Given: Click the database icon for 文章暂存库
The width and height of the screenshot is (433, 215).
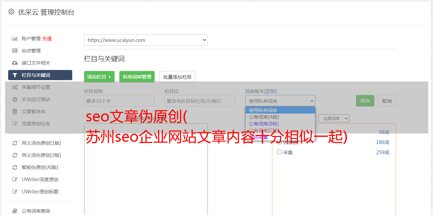Looking at the screenshot, I should pos(15,112).
